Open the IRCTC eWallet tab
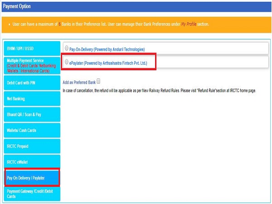 [x=32, y=162]
